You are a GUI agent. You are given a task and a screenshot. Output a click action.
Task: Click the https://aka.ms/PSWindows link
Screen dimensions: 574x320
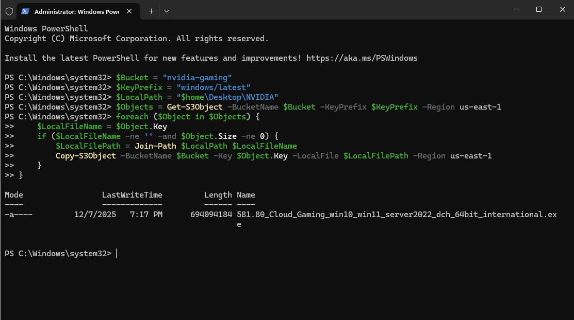362,58
